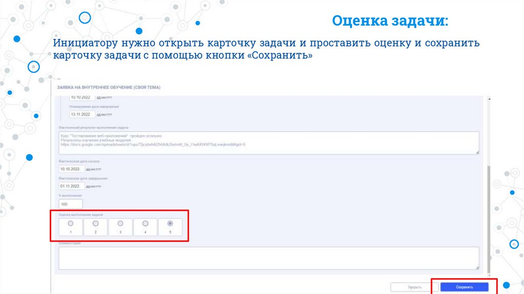Viewport: 524px width, 294px height.
Task: Click the blue Сохранить button
Action: click(x=464, y=287)
